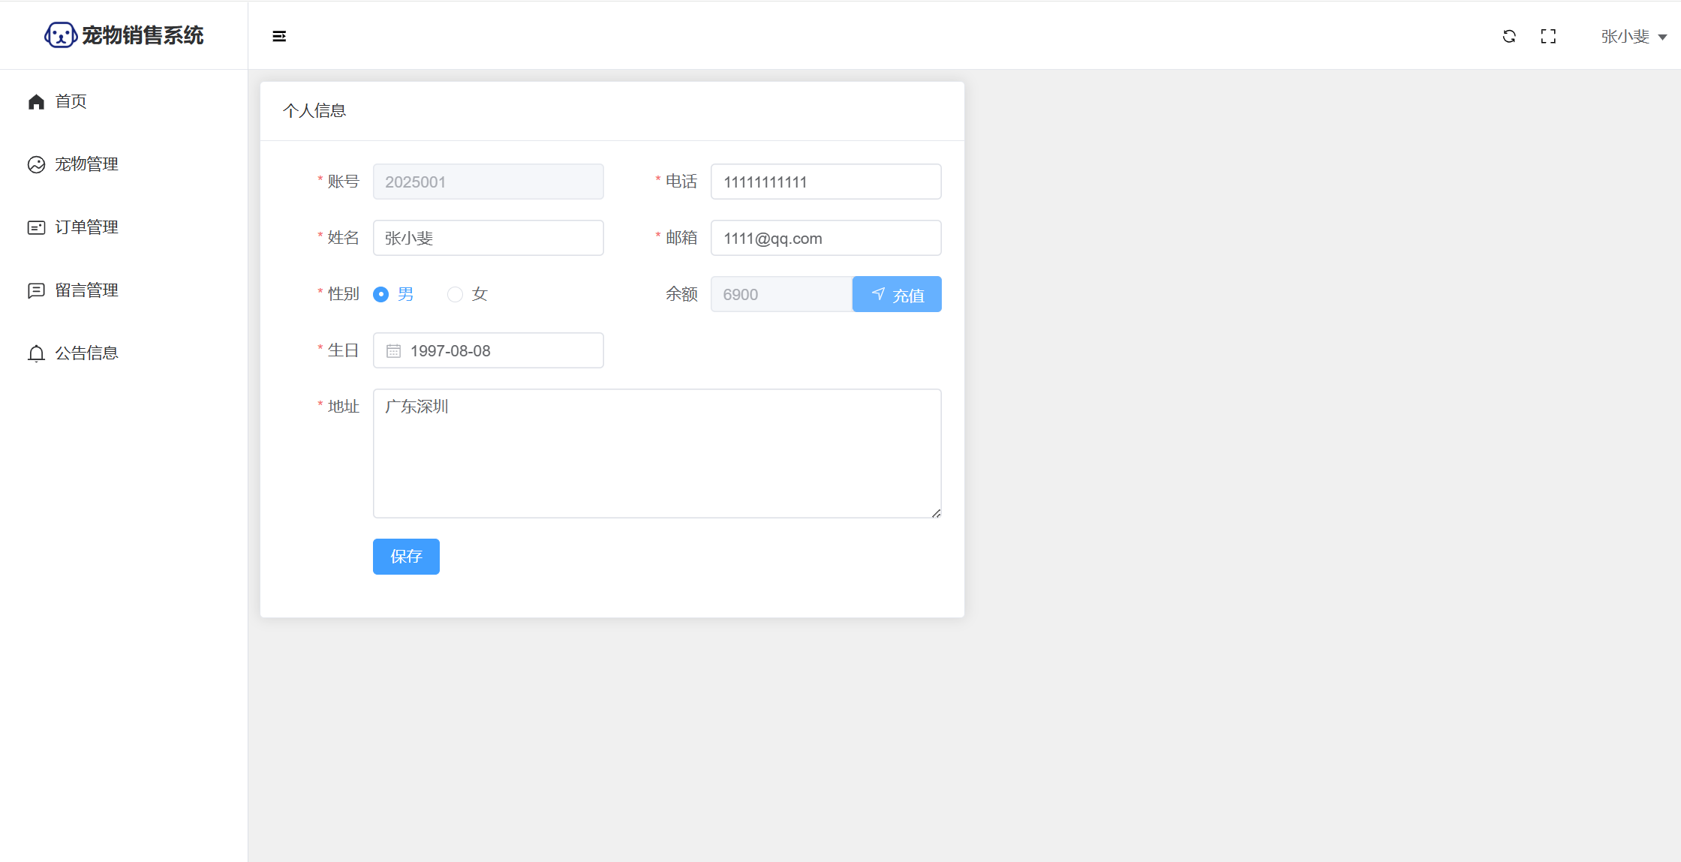This screenshot has height=862, width=1681.
Task: Open 订单管理 in the sidebar
Action: 86,227
